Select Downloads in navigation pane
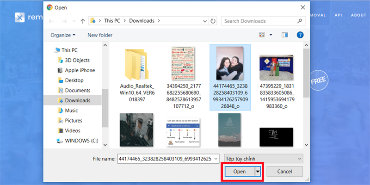 [x=73, y=100]
